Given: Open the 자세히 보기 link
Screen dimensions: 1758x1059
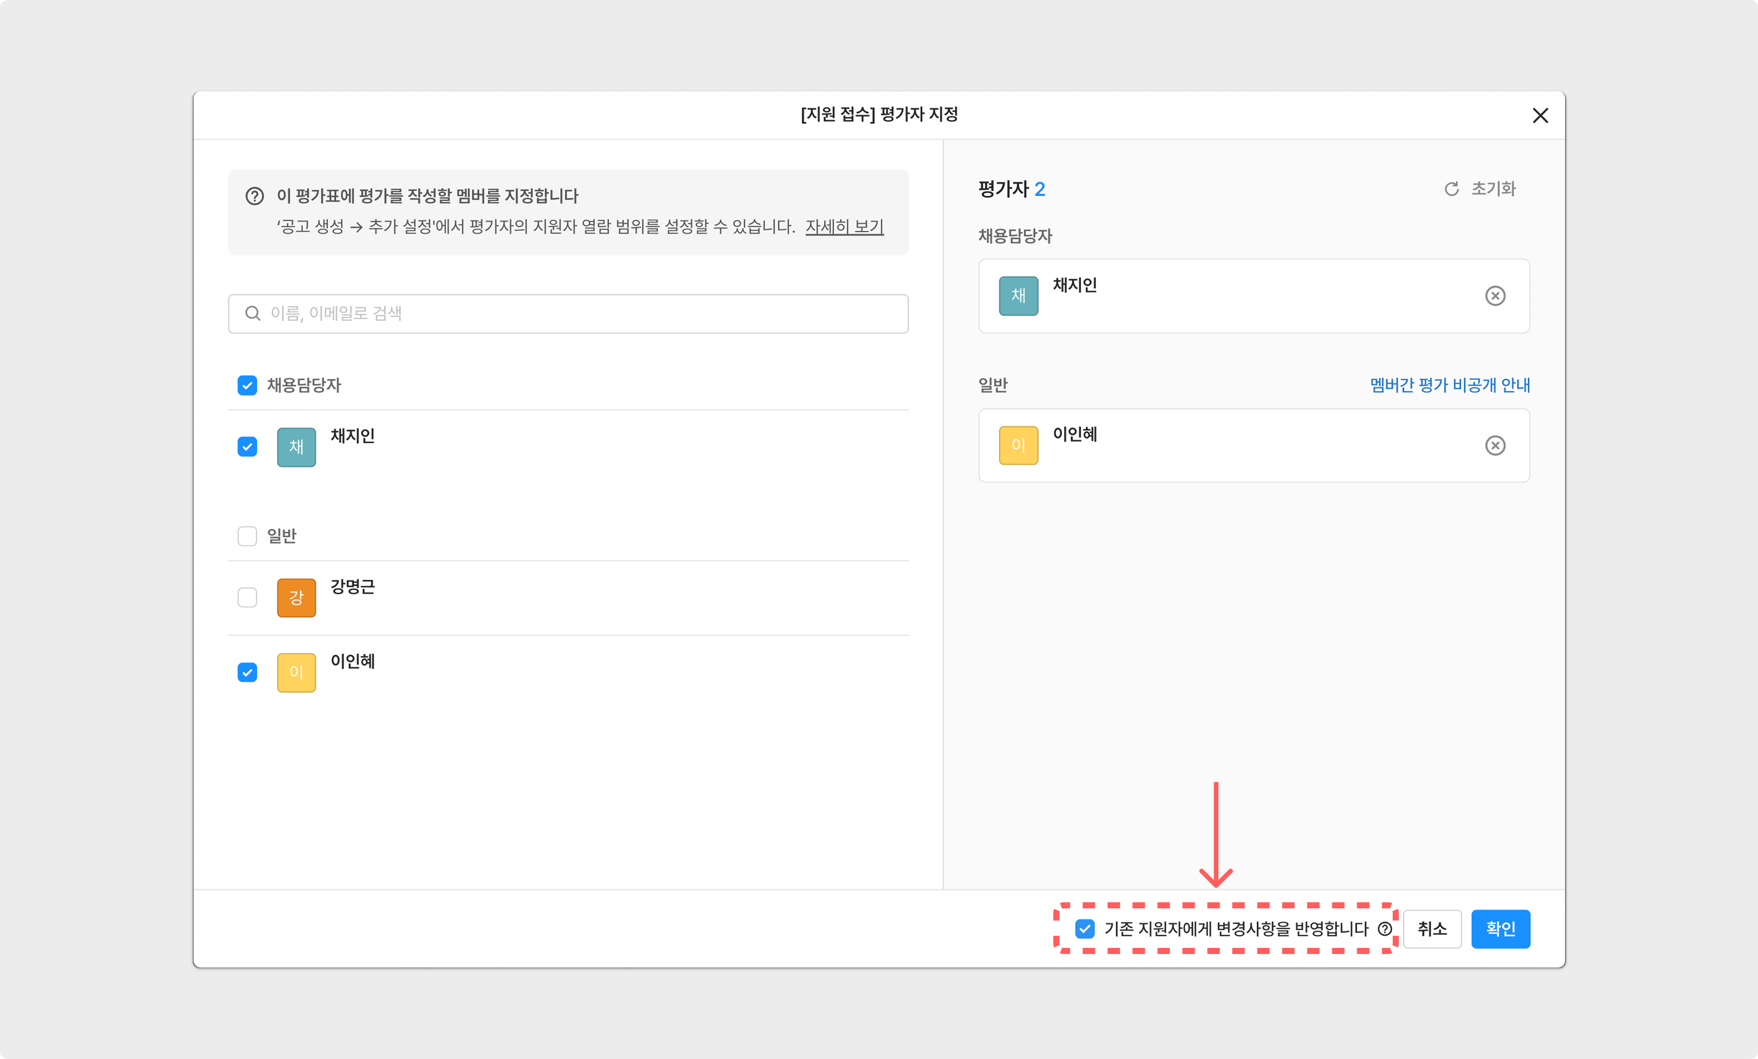Looking at the screenshot, I should pos(844,227).
